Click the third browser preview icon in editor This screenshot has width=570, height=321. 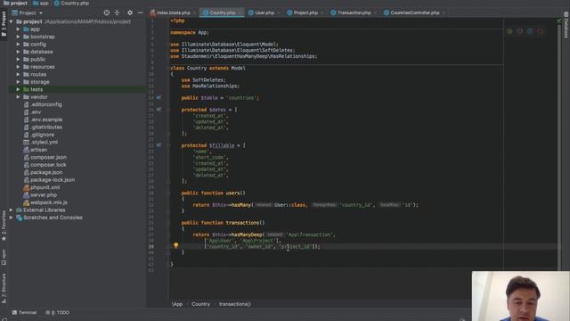pos(530,31)
